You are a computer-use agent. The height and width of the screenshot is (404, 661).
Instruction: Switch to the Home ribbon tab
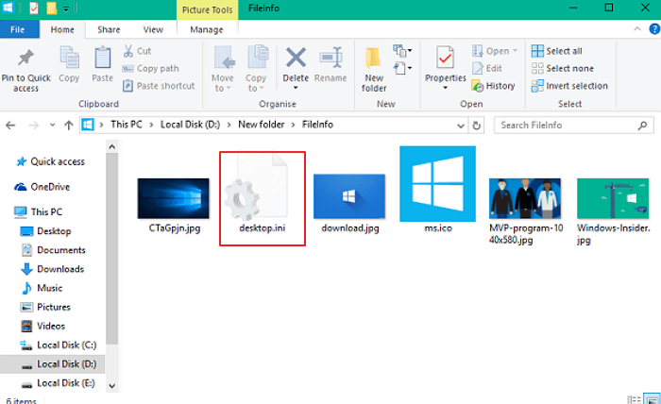(62, 29)
